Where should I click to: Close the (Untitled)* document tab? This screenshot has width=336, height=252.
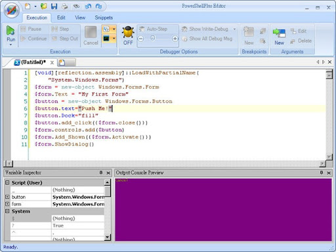(52, 62)
